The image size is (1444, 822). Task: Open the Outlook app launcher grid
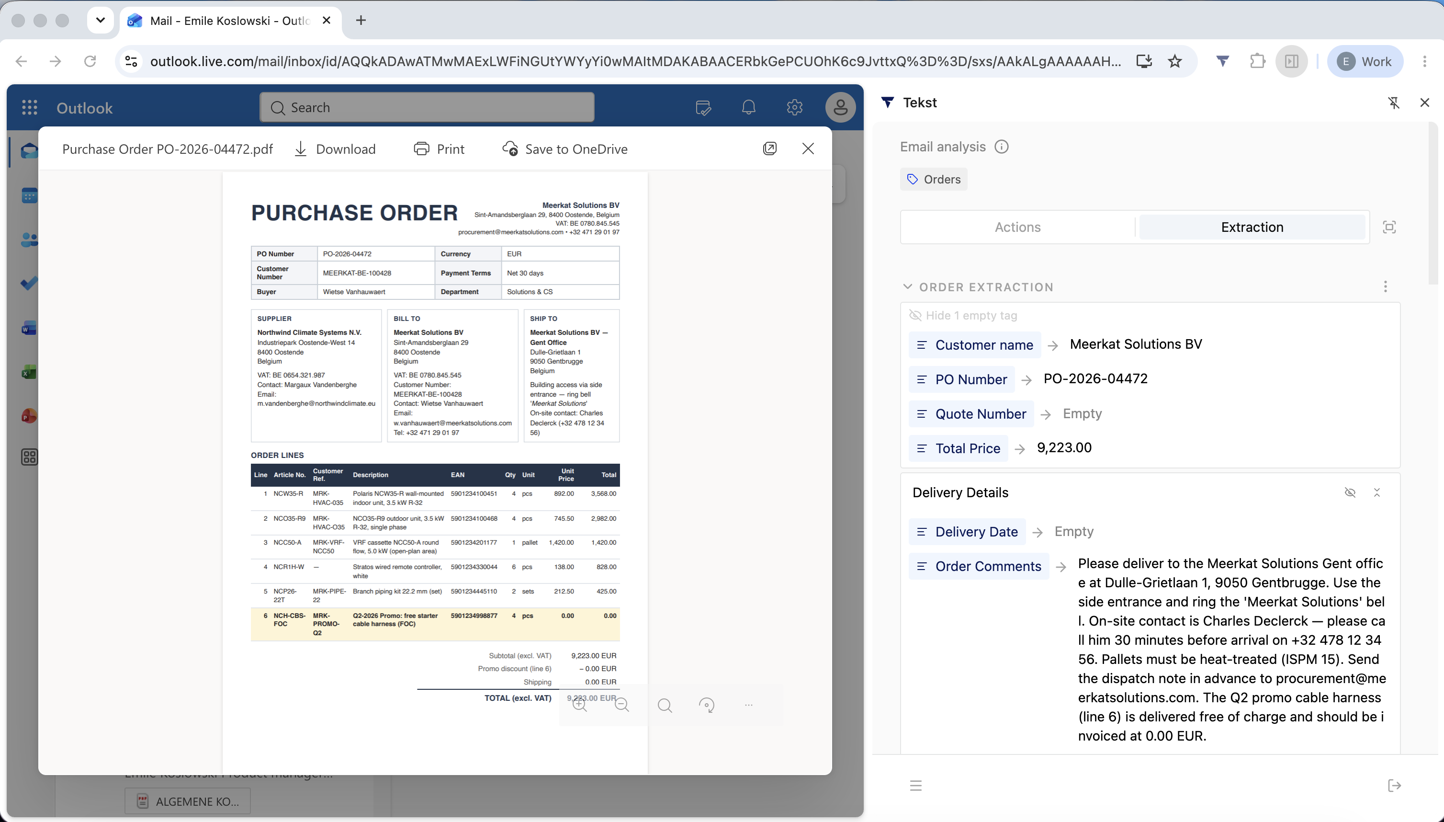coord(29,107)
